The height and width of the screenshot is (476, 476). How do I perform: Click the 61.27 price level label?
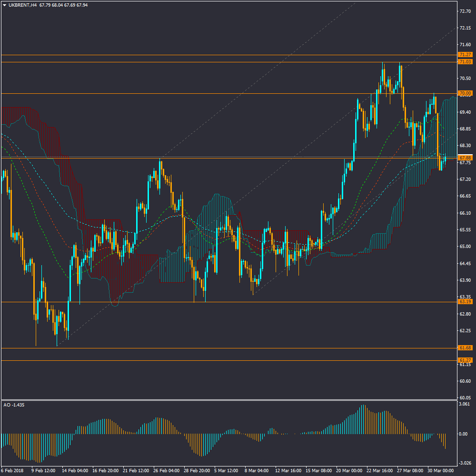click(465, 360)
